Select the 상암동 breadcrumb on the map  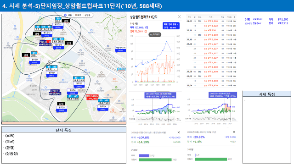87,15
